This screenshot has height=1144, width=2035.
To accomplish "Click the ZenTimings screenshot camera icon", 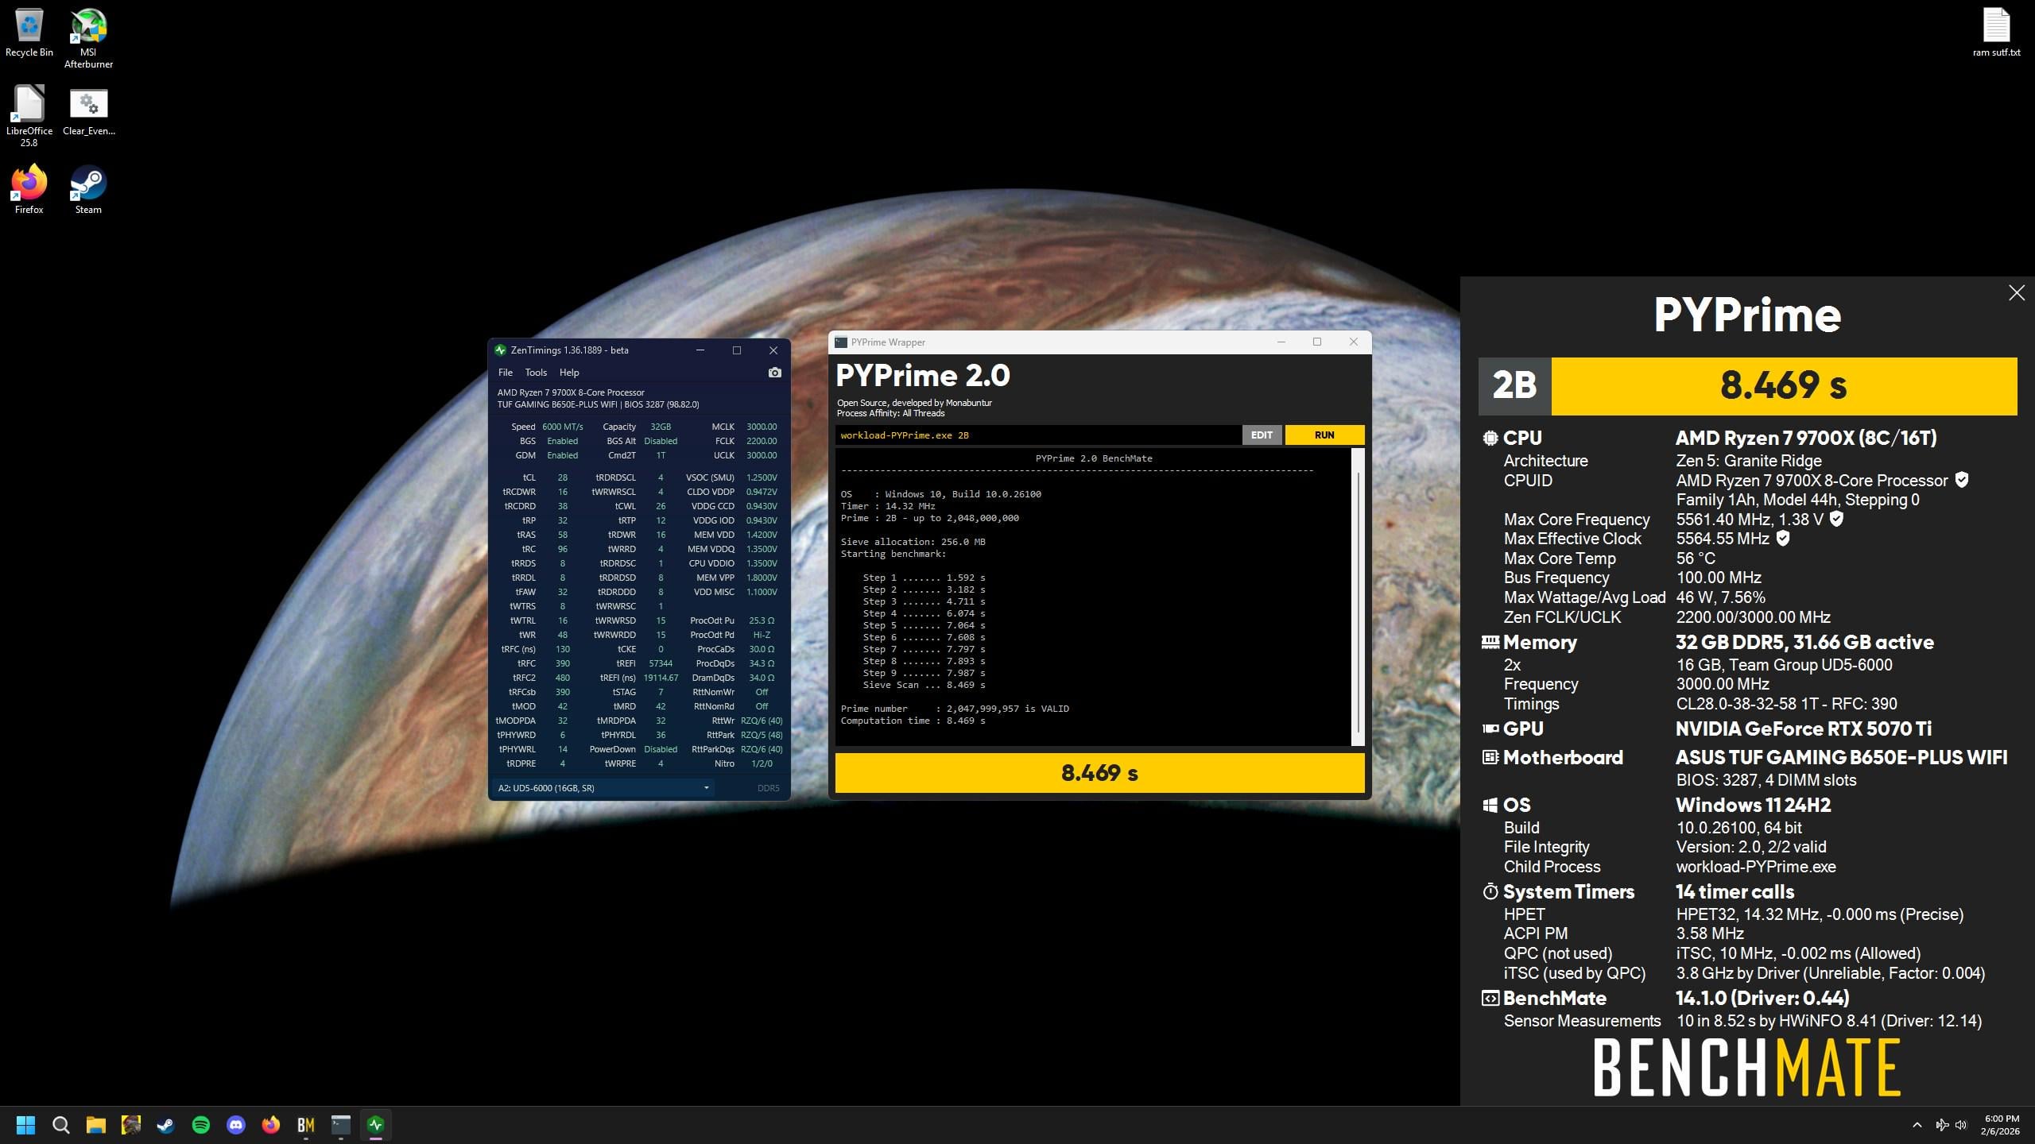I will tap(774, 373).
